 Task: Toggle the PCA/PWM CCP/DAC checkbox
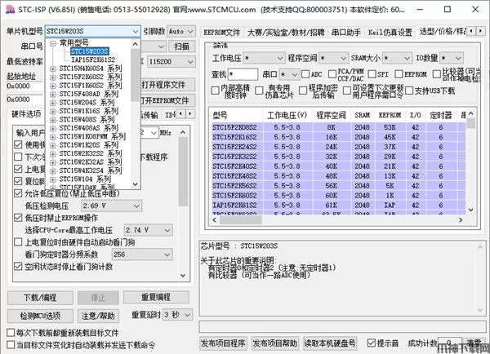[332, 74]
